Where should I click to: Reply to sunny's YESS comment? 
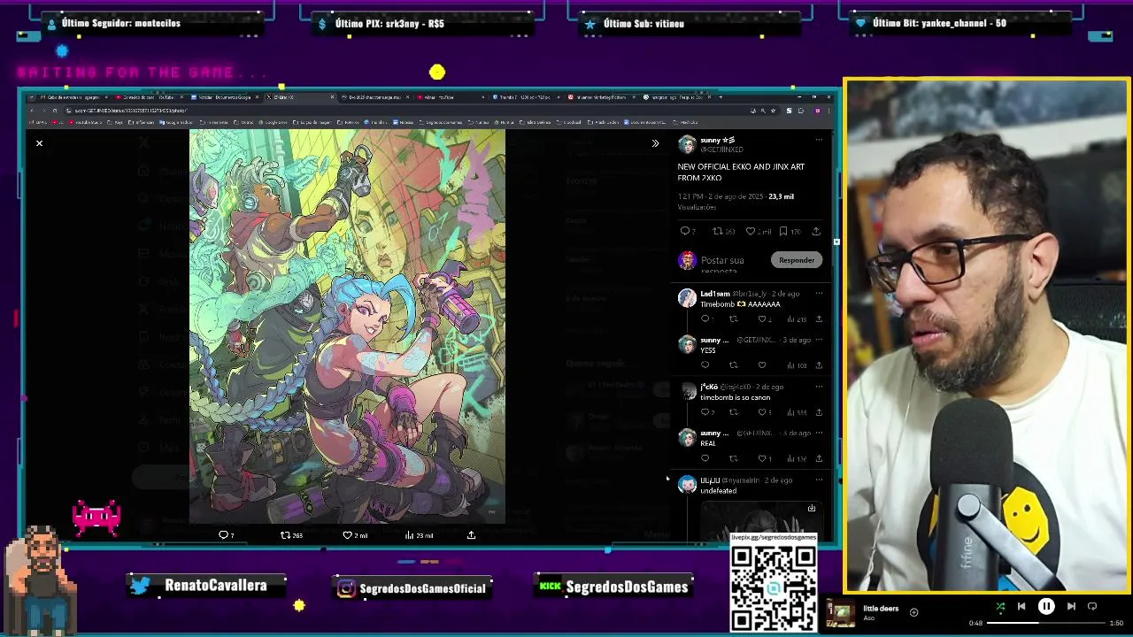coord(705,365)
